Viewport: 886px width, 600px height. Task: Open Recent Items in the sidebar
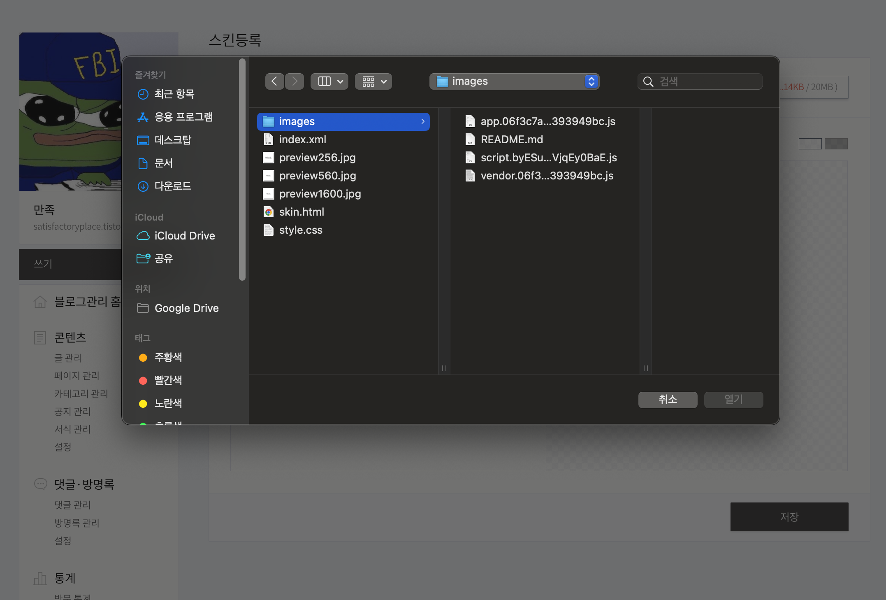pos(174,94)
